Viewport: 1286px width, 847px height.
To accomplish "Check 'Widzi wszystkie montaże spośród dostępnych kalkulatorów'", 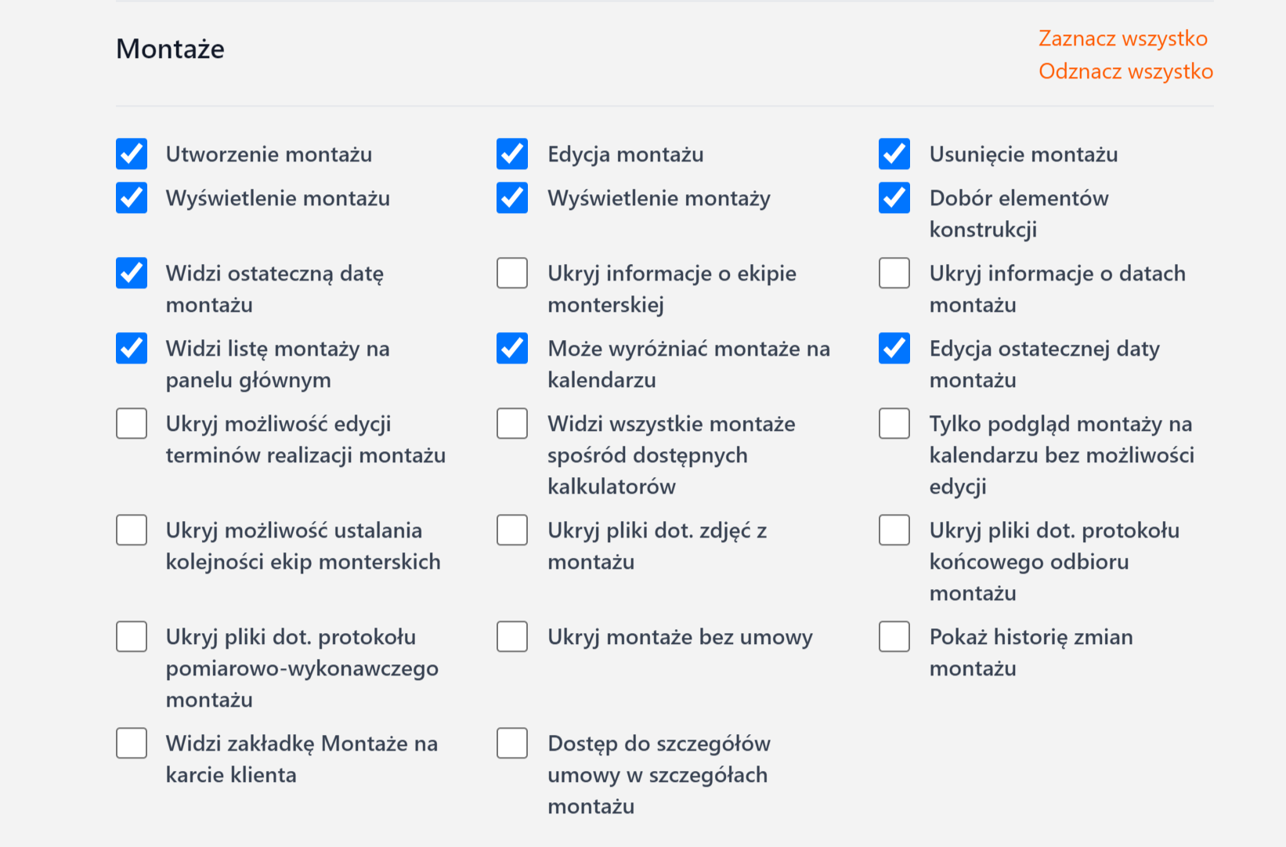I will 512,424.
